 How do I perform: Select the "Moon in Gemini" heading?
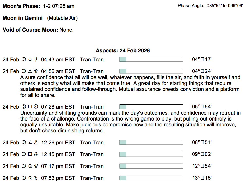(23, 18)
